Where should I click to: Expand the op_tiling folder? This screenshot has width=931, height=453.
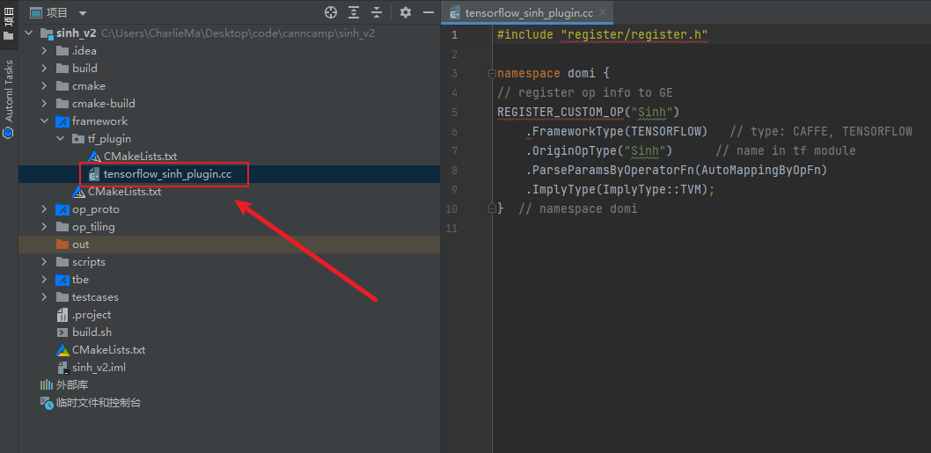coord(45,227)
